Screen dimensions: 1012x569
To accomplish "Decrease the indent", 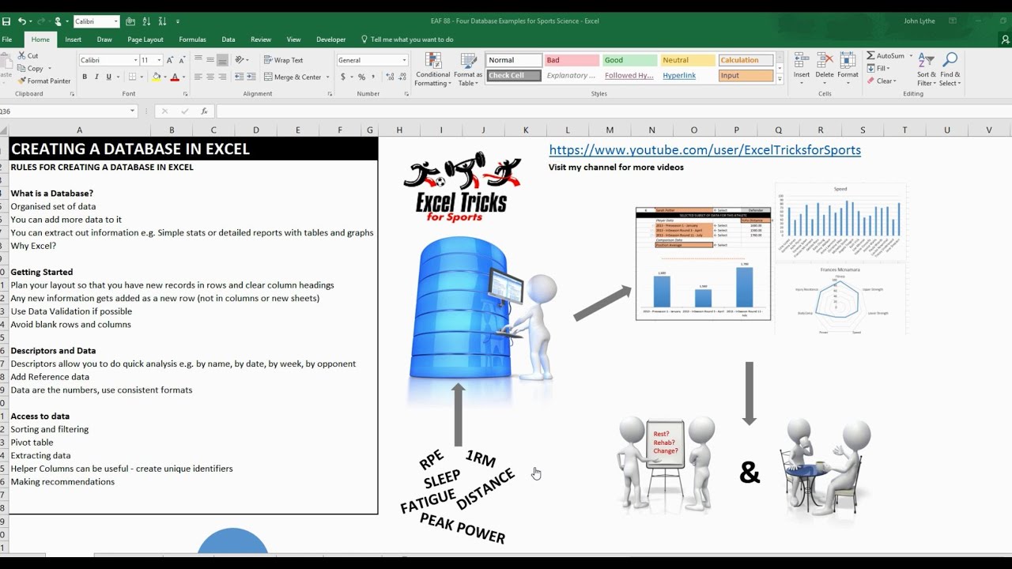I will click(240, 77).
